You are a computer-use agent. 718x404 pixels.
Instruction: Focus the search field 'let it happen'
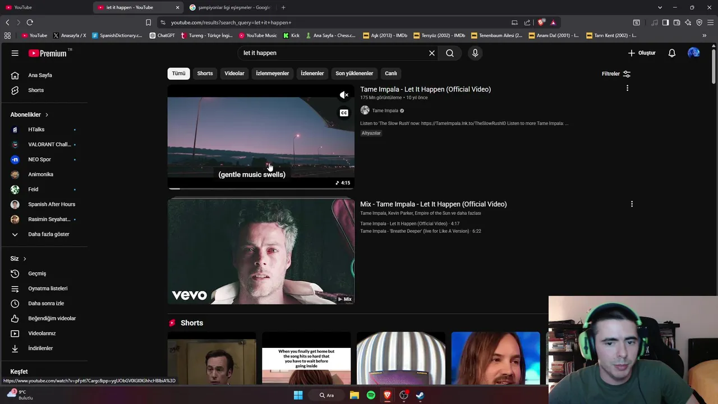coord(334,53)
